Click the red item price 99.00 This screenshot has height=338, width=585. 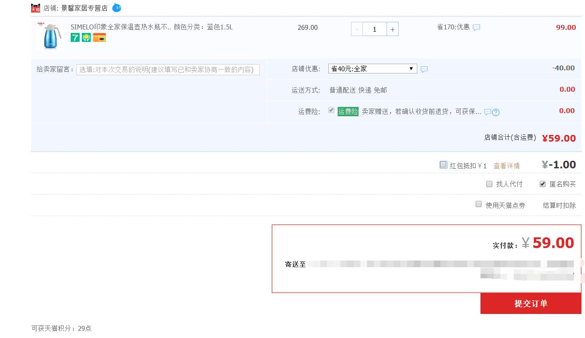pyautogui.click(x=566, y=28)
